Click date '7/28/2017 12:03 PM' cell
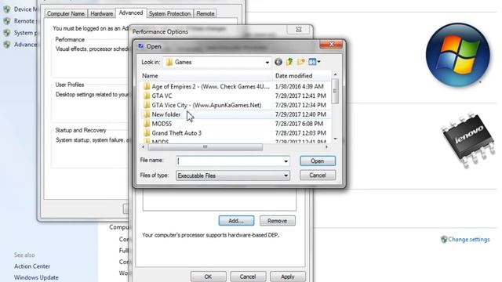The width and height of the screenshot is (502, 282). pos(300,132)
